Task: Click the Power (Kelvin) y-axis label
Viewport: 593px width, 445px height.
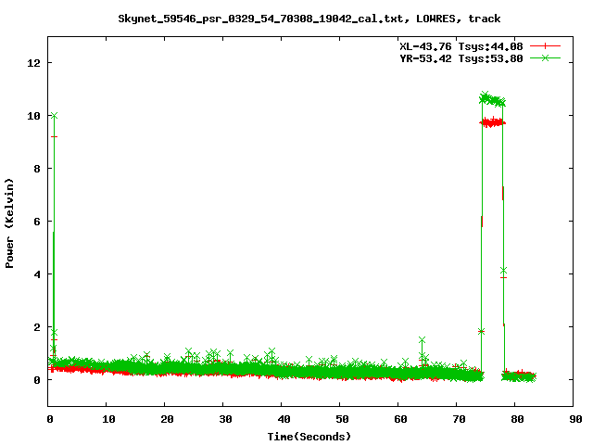Action: [x=9, y=223]
